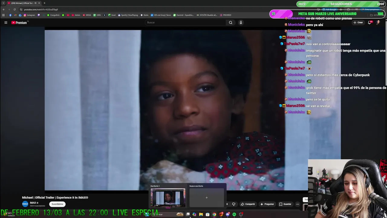Open the account avatar menu
The image size is (387, 218).
(x=378, y=22)
